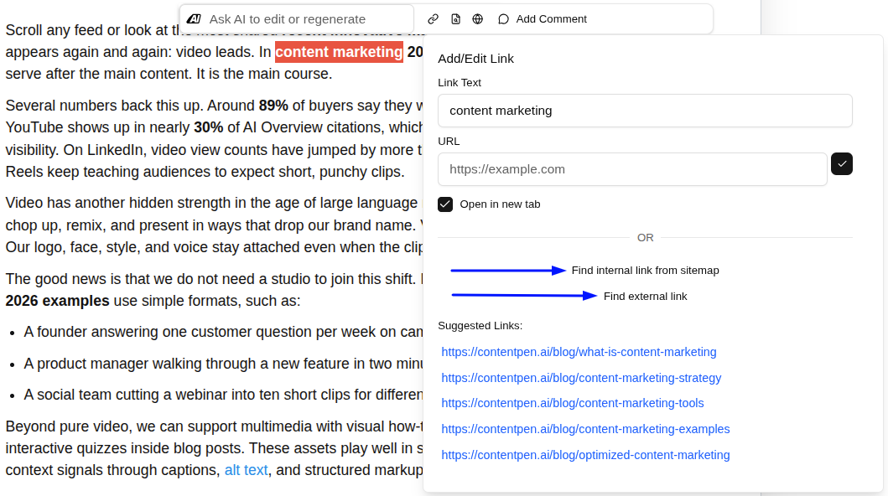Select the chain link icon in the toolbar
Viewport: 888px width, 496px height.
[433, 18]
